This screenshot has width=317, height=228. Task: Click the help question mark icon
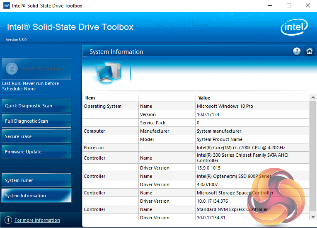[297, 51]
